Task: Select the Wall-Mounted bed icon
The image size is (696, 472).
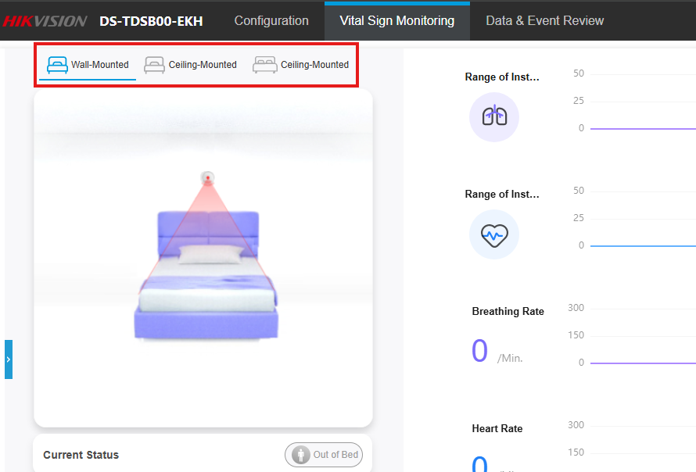Action: pyautogui.click(x=58, y=65)
